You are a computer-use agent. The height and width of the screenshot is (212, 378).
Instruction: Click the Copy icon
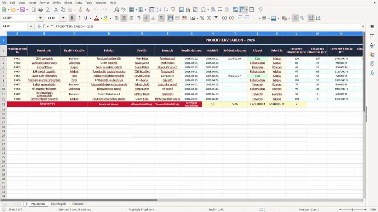coord(63,10)
